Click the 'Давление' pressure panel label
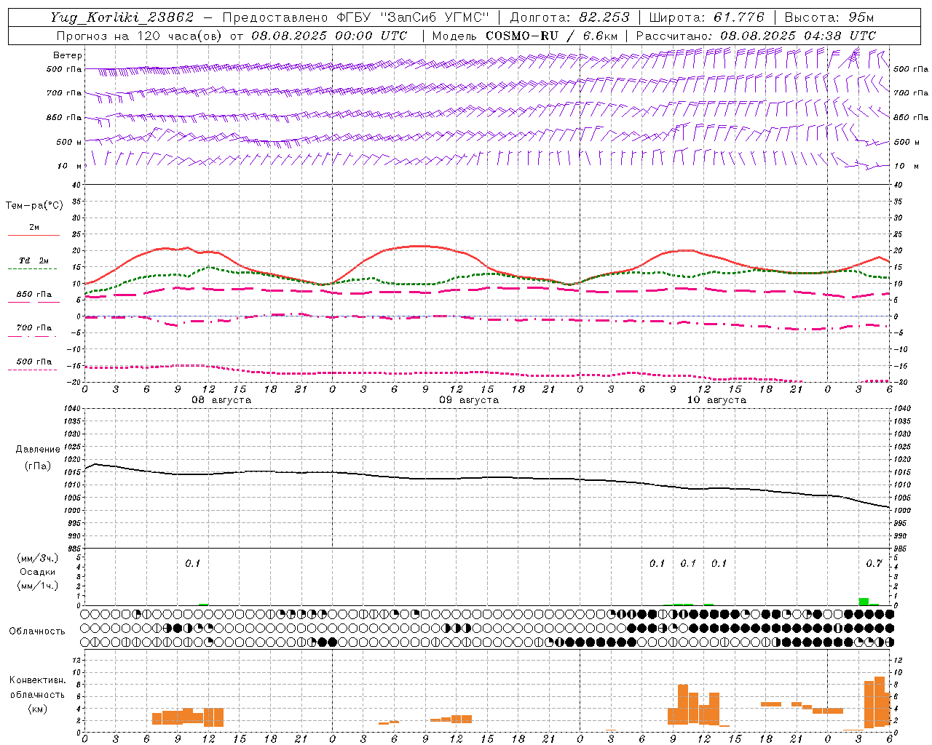932x745 pixels. point(38,450)
